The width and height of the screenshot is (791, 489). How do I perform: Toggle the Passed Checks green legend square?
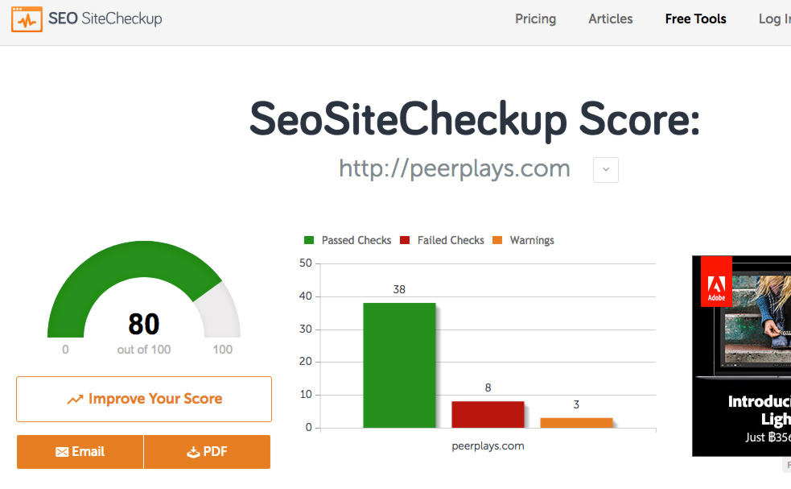(x=309, y=240)
